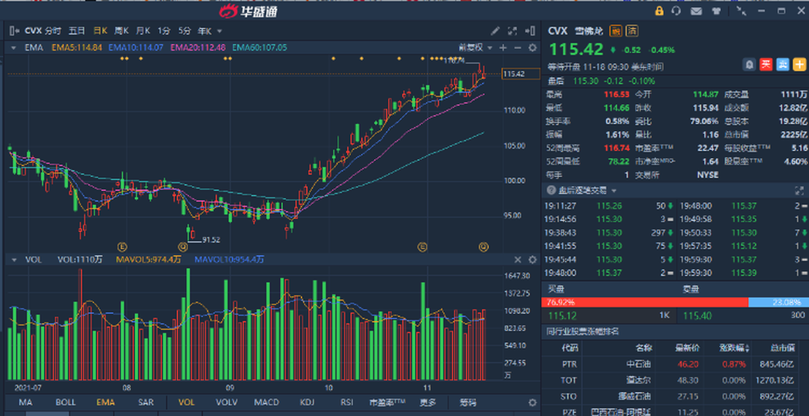Viewport: 809px width, 416px height.
Task: Click the blue sell button icon
Action: tap(781, 64)
